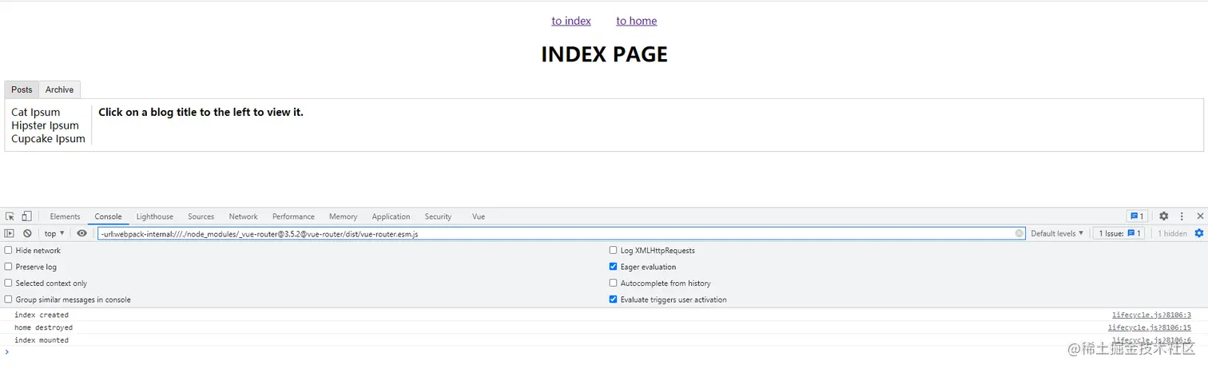Close the DevTools panel
Viewport: 1208px width, 369px height.
(1200, 216)
